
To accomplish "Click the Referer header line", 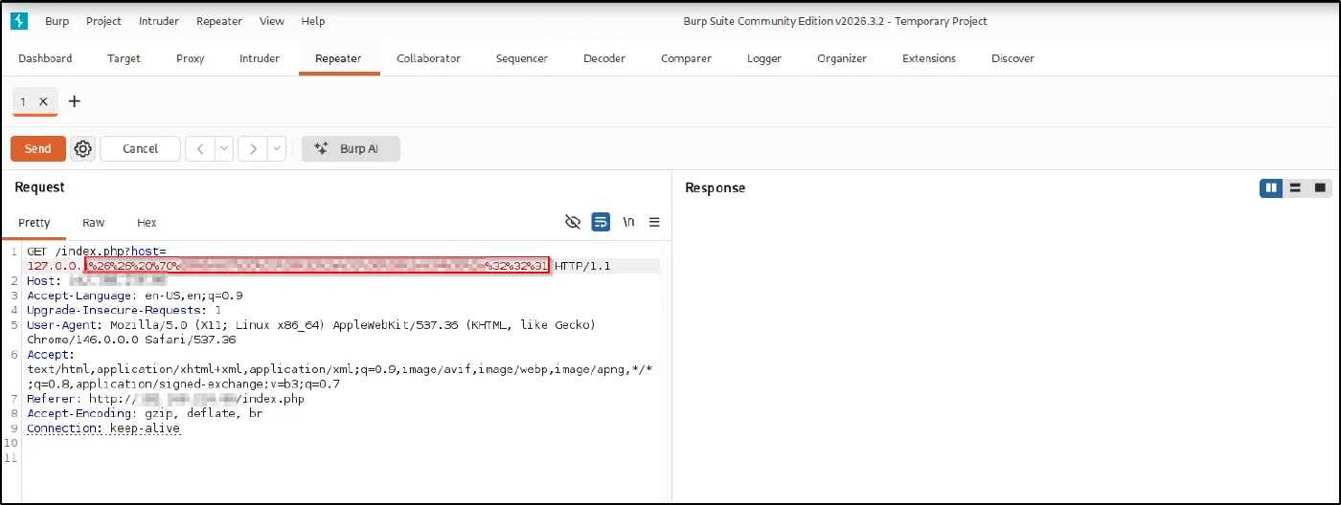I will click(166, 399).
